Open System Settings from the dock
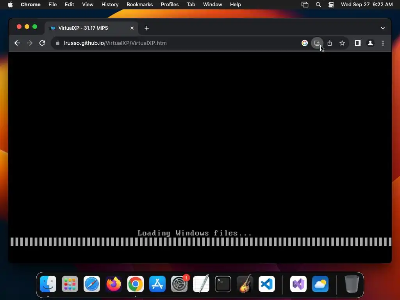The width and height of the screenshot is (400, 300). click(x=179, y=284)
